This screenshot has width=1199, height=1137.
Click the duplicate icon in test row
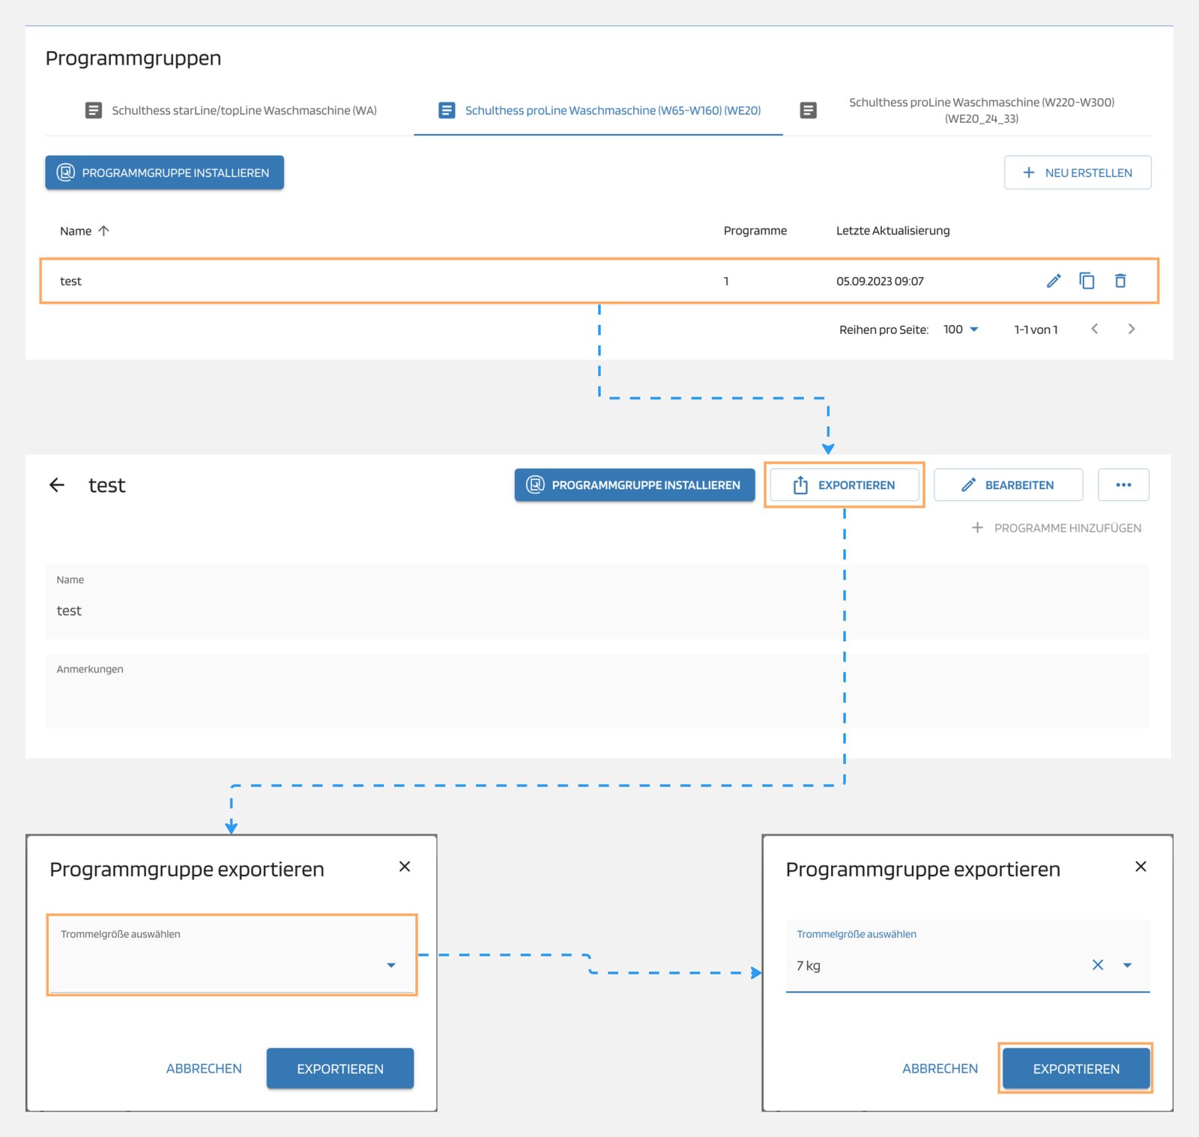coord(1087,281)
